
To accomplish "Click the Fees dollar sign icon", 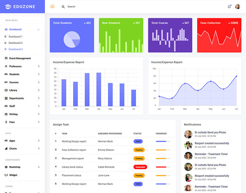I will click(x=6, y=122).
